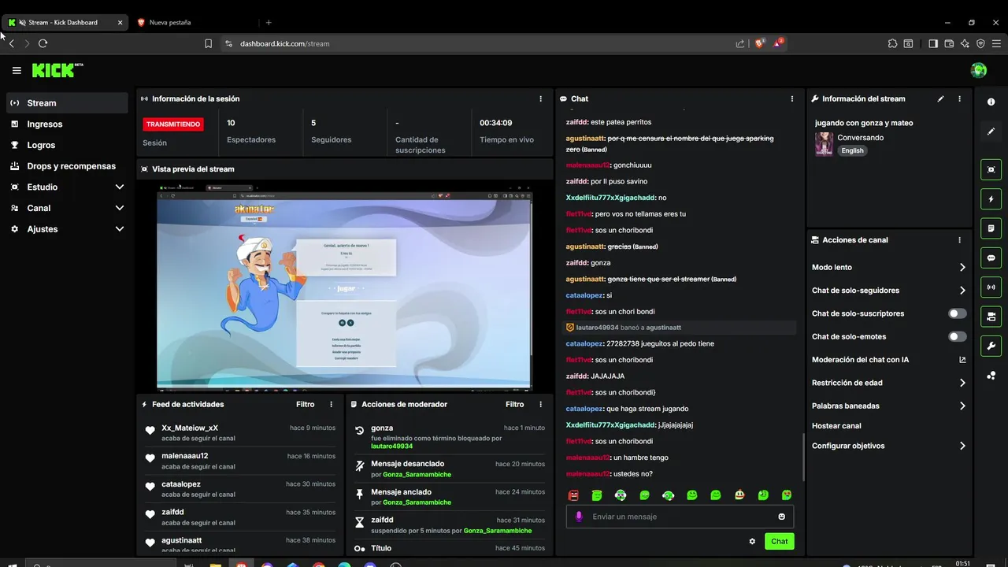Go to Logros in the left navigation

click(67, 145)
